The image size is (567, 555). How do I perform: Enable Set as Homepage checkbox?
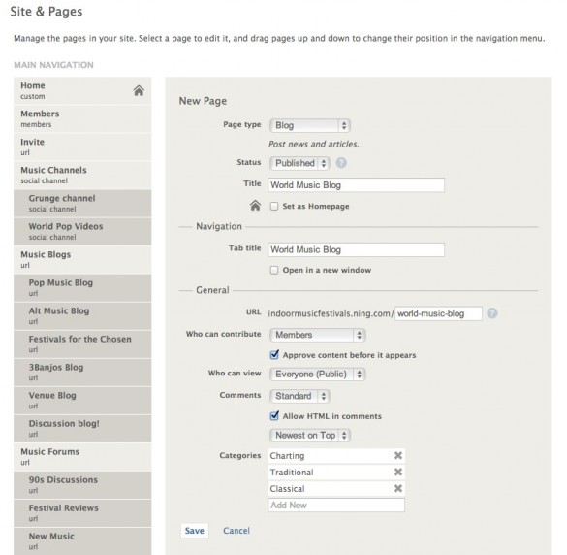274,206
